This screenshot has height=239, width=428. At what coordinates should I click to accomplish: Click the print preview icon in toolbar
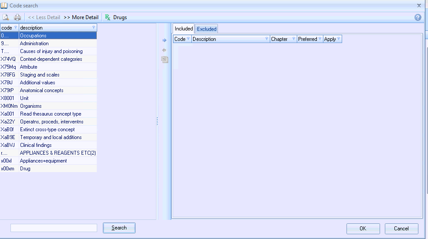(x=6, y=17)
